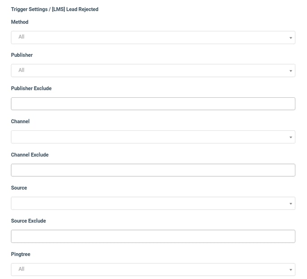Screen dimensions: 307x279
Task: Click the Publisher dropdown caret
Action: point(291,71)
